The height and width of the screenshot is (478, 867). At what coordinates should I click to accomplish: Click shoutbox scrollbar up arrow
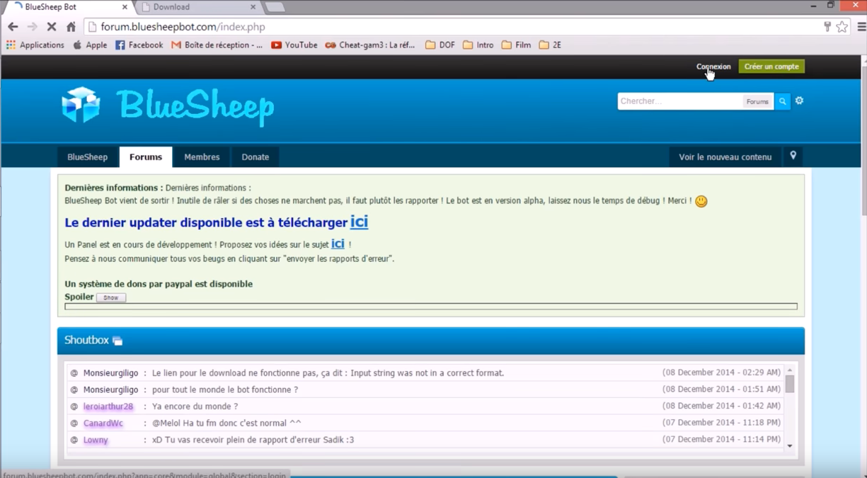pos(790,370)
